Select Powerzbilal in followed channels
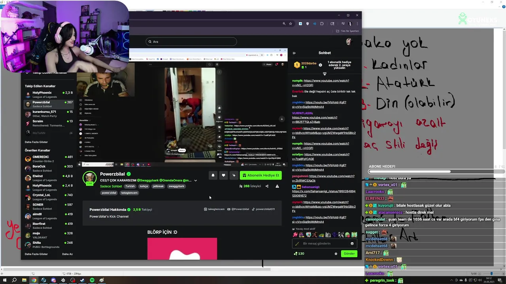This screenshot has width=506, height=284. pyautogui.click(x=49, y=104)
